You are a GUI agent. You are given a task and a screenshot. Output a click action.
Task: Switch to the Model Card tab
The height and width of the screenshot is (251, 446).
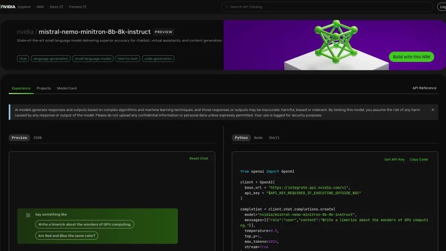pos(66,88)
